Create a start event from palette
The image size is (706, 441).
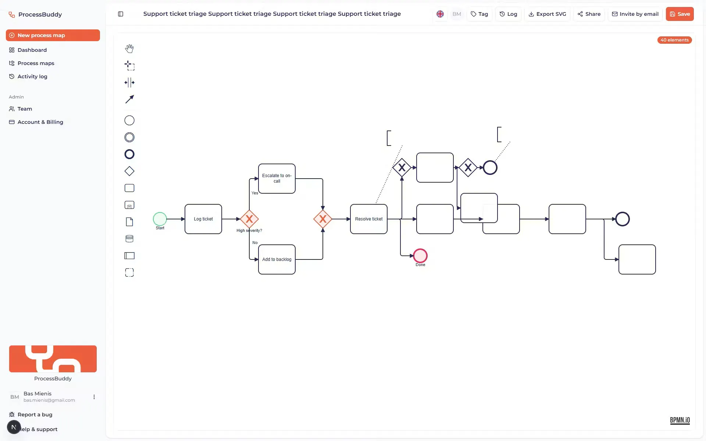[x=129, y=121]
